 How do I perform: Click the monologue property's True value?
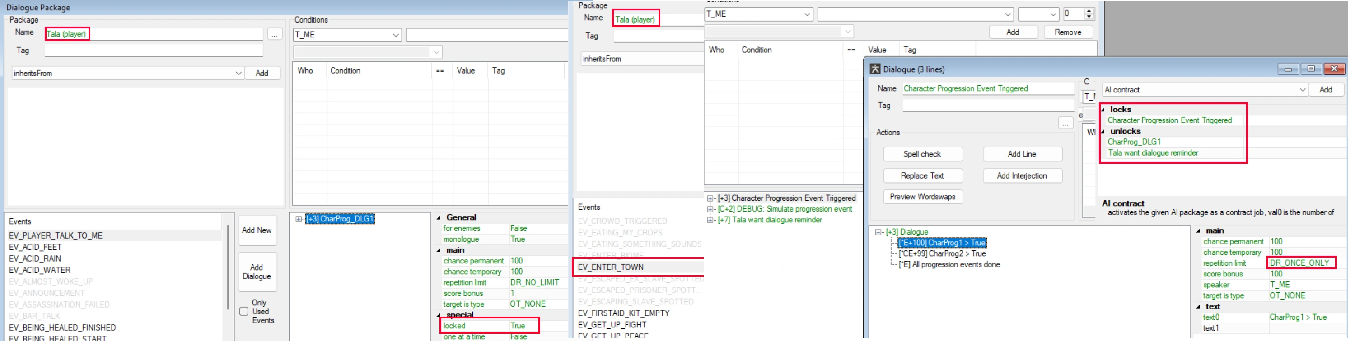[518, 240]
